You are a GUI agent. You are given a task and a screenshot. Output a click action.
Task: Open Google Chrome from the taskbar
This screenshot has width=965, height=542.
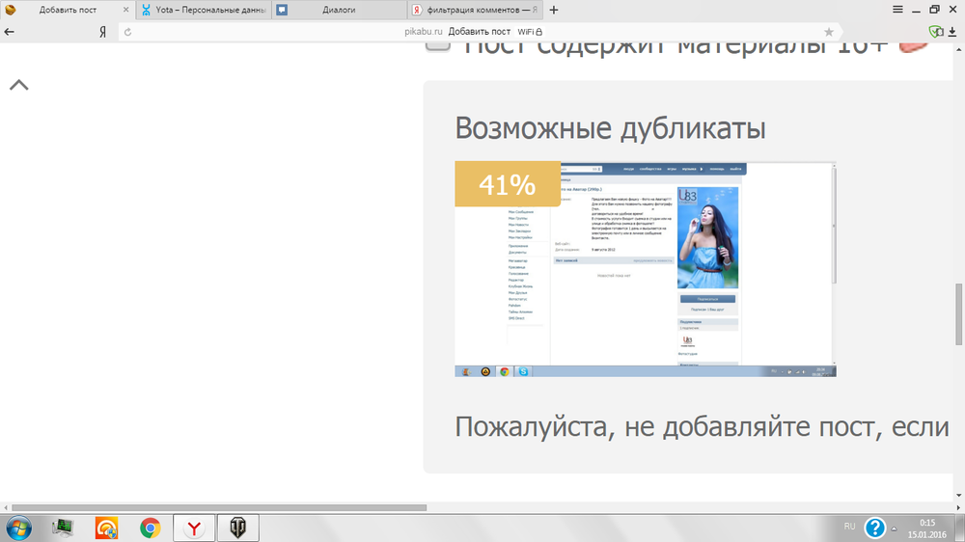coord(150,528)
